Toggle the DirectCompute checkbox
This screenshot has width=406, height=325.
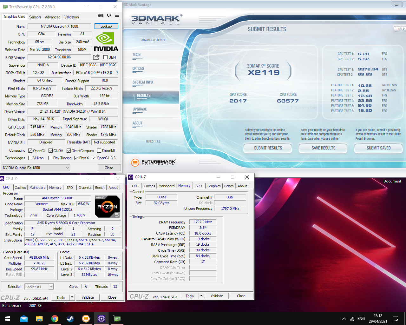[69, 151]
